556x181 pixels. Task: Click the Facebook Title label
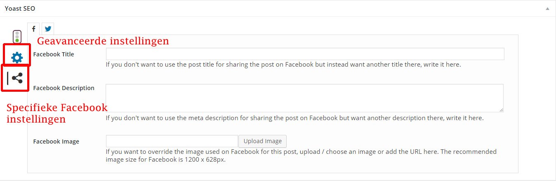pyautogui.click(x=54, y=54)
